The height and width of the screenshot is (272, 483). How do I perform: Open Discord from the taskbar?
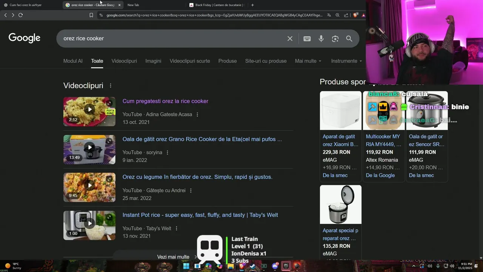pos(275,266)
